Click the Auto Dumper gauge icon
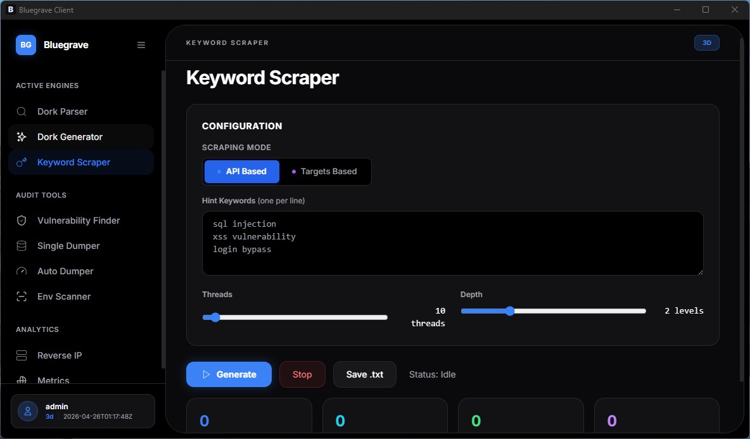Screen dimensions: 750x439 pos(22,271)
